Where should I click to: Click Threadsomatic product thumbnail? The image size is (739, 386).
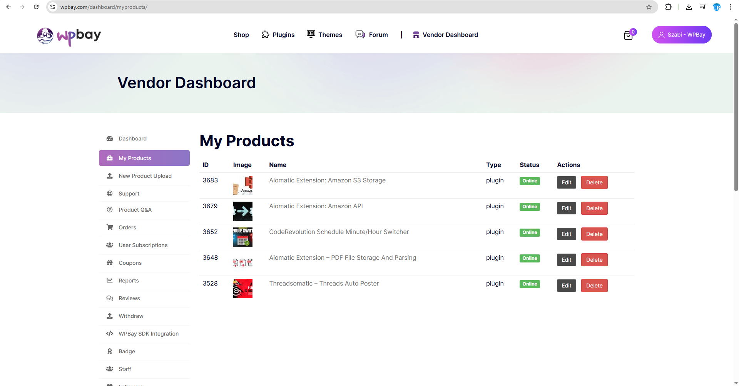(x=243, y=289)
